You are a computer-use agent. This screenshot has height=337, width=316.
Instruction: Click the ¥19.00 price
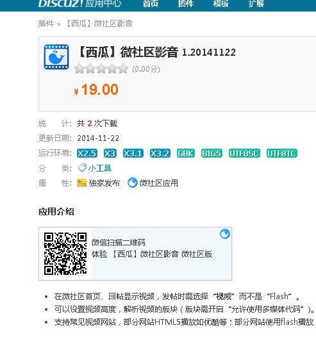pyautogui.click(x=96, y=90)
